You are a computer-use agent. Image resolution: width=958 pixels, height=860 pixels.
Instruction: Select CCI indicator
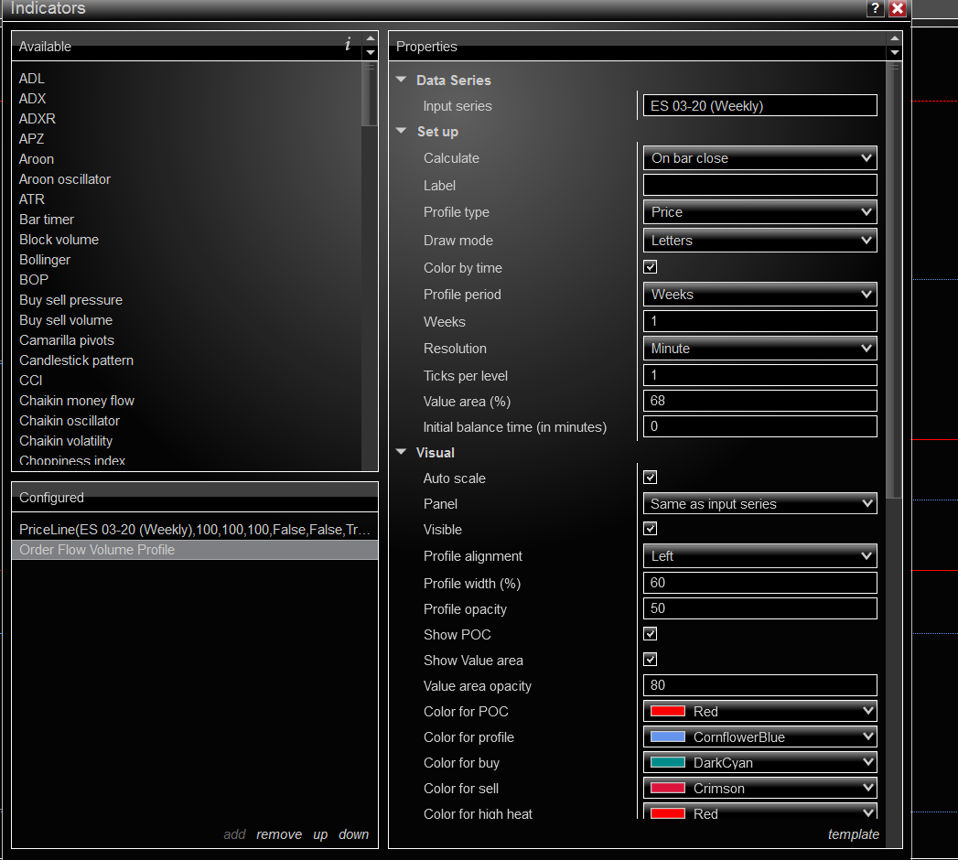coord(30,381)
